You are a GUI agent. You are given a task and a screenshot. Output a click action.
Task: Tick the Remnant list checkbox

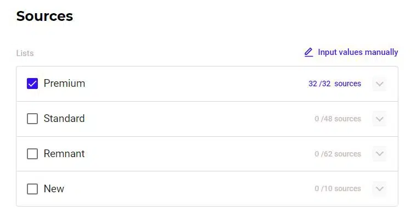[x=32, y=154]
